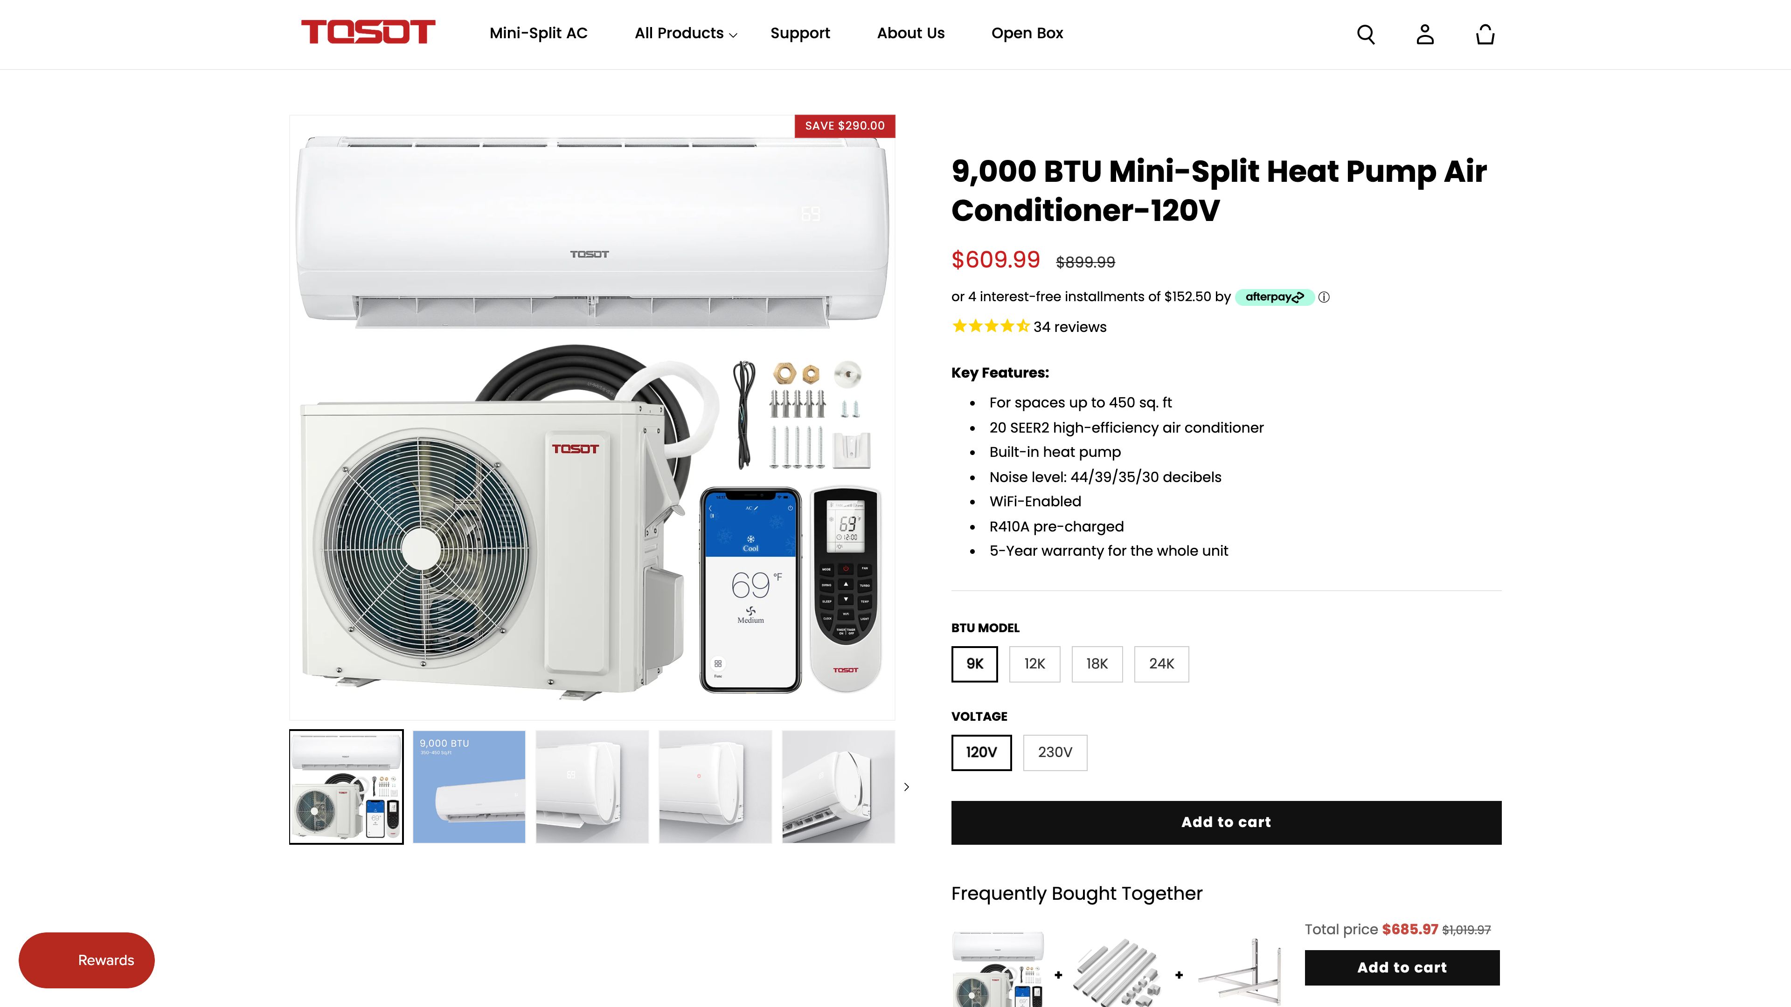Go to the Open Box page
Screen dimensions: 1791x1007
tap(1027, 34)
